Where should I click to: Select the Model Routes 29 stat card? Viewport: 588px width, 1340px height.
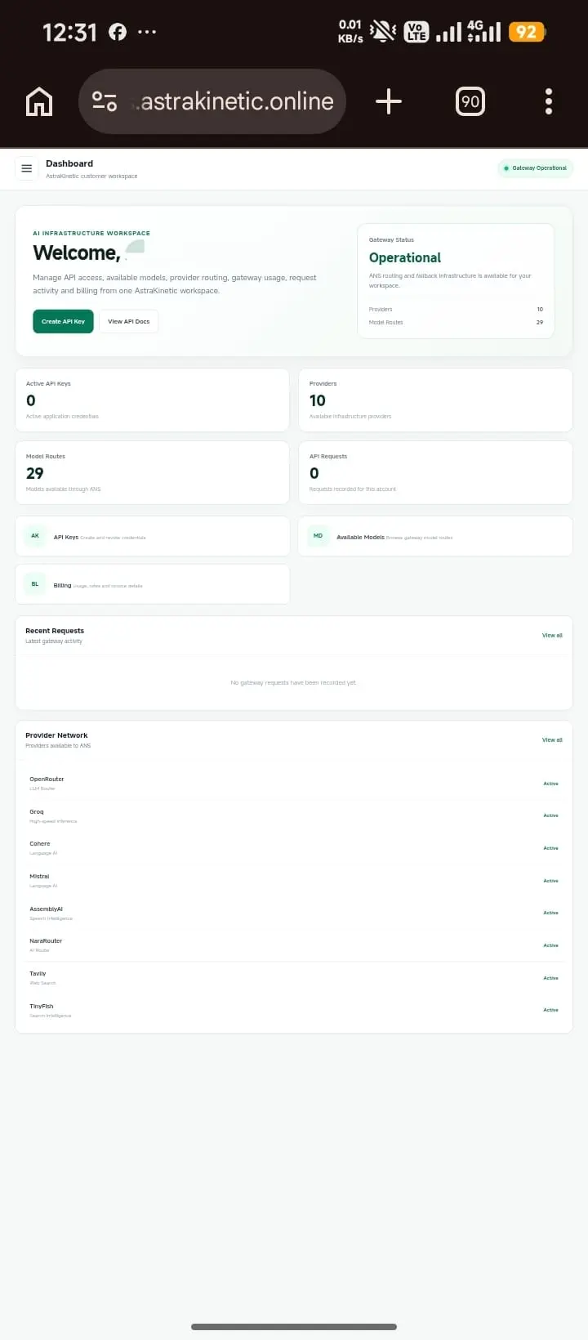tap(153, 472)
